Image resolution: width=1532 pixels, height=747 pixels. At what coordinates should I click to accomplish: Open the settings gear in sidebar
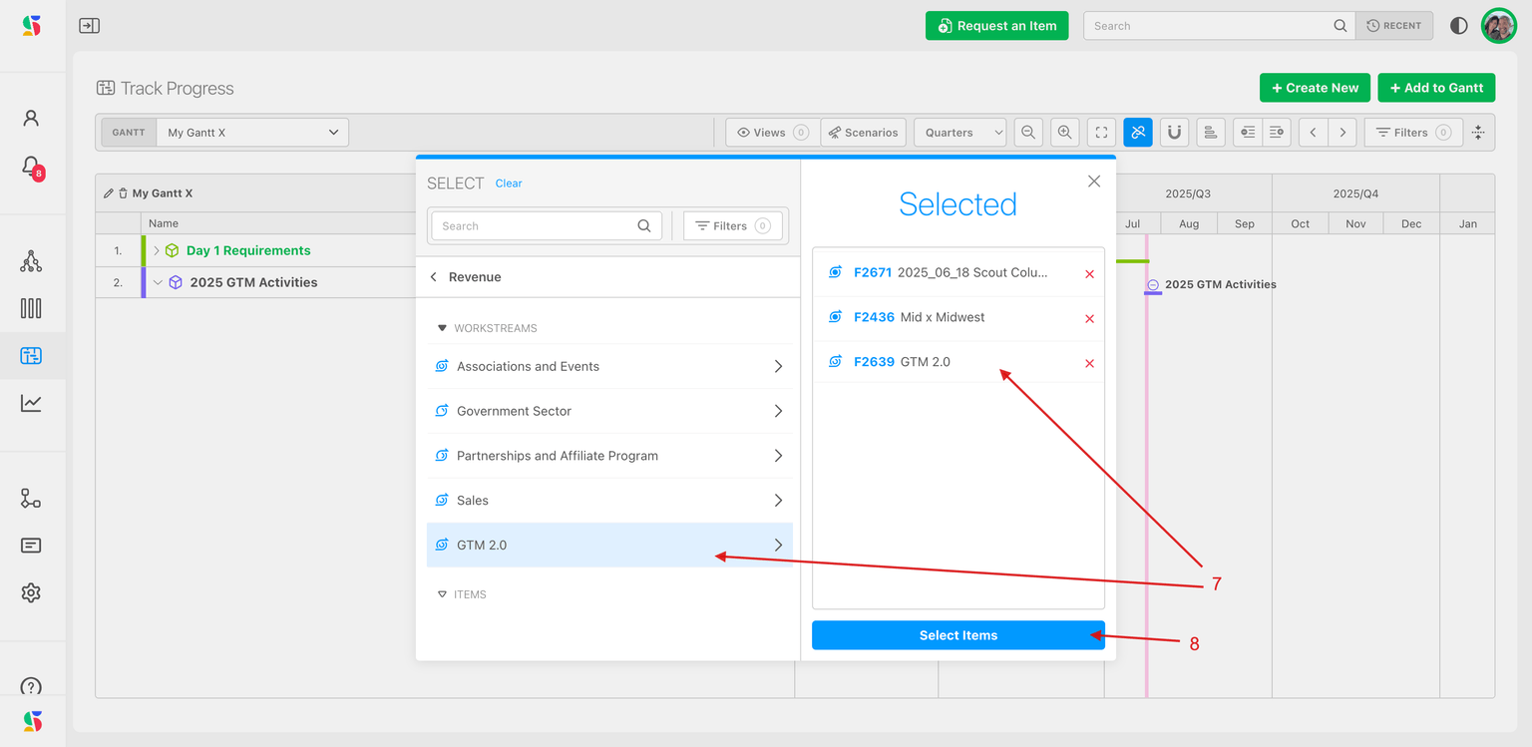click(31, 592)
